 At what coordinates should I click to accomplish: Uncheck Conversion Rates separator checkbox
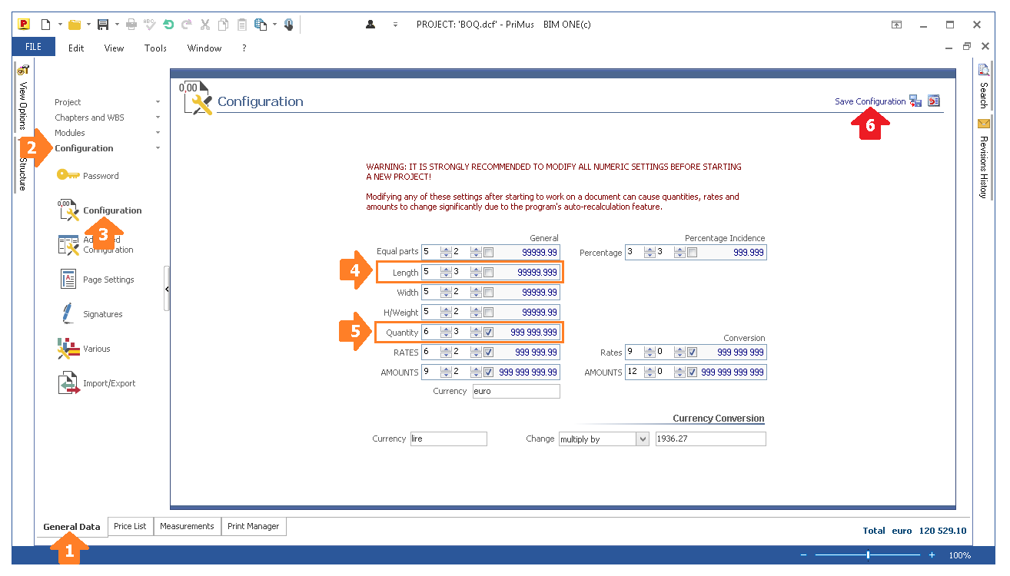692,352
